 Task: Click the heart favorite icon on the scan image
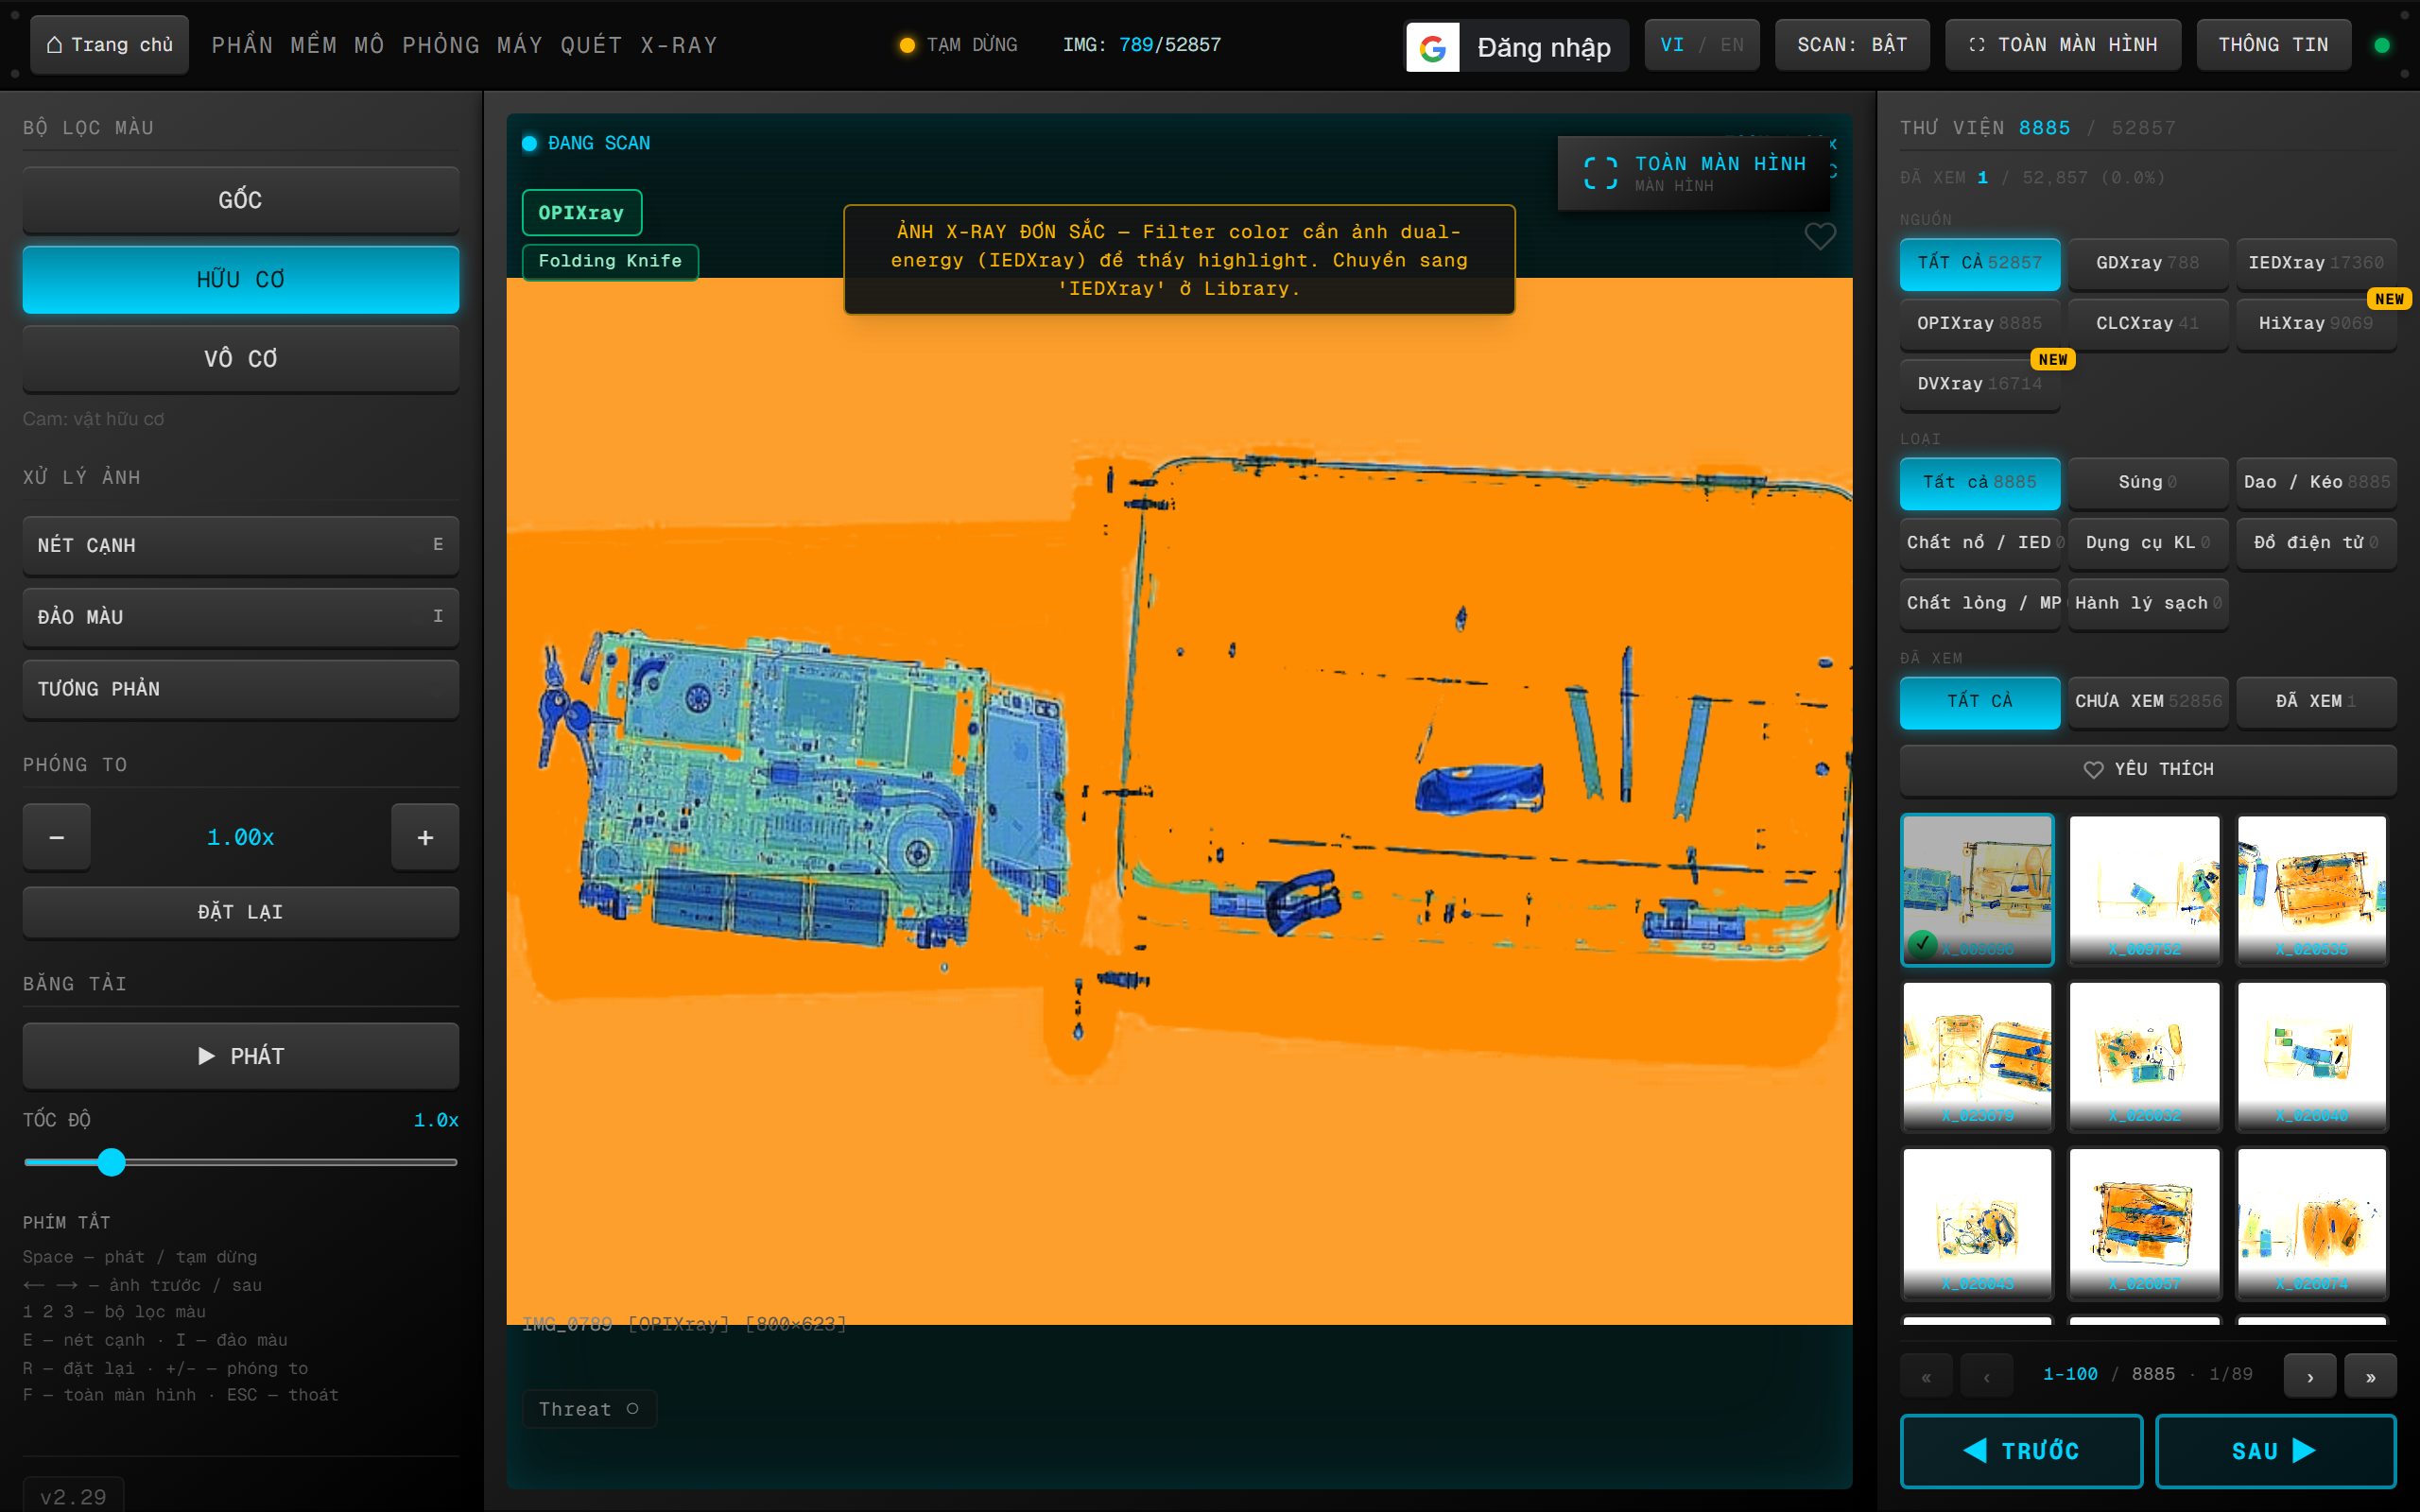coord(1819,237)
